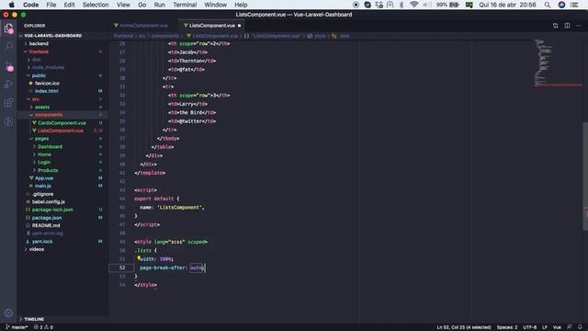Collapse the src folder
The height and width of the screenshot is (331, 588).
(35, 99)
